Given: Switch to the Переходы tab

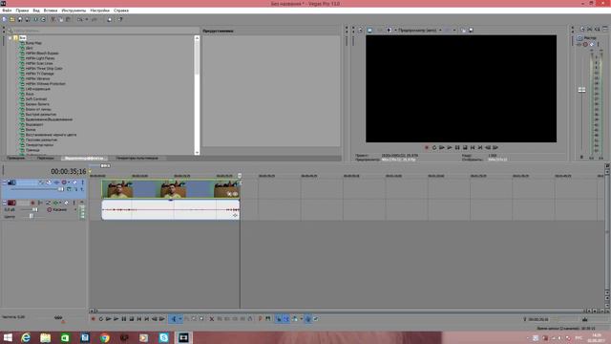Looking at the screenshot, I should (x=46, y=158).
